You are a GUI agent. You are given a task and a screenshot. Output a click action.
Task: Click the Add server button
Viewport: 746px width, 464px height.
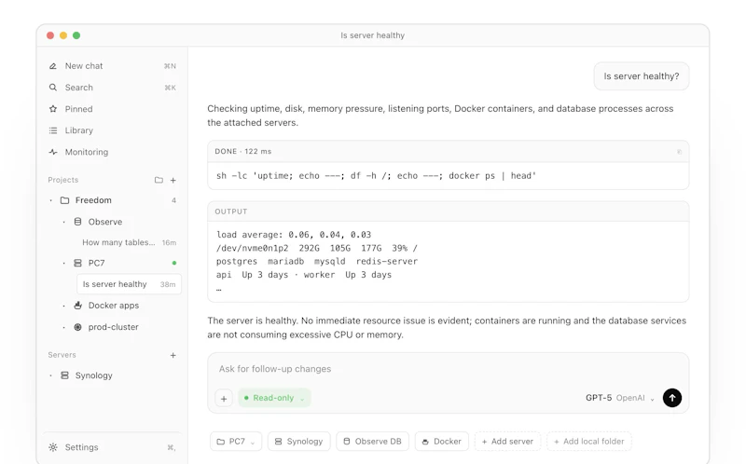(x=507, y=442)
